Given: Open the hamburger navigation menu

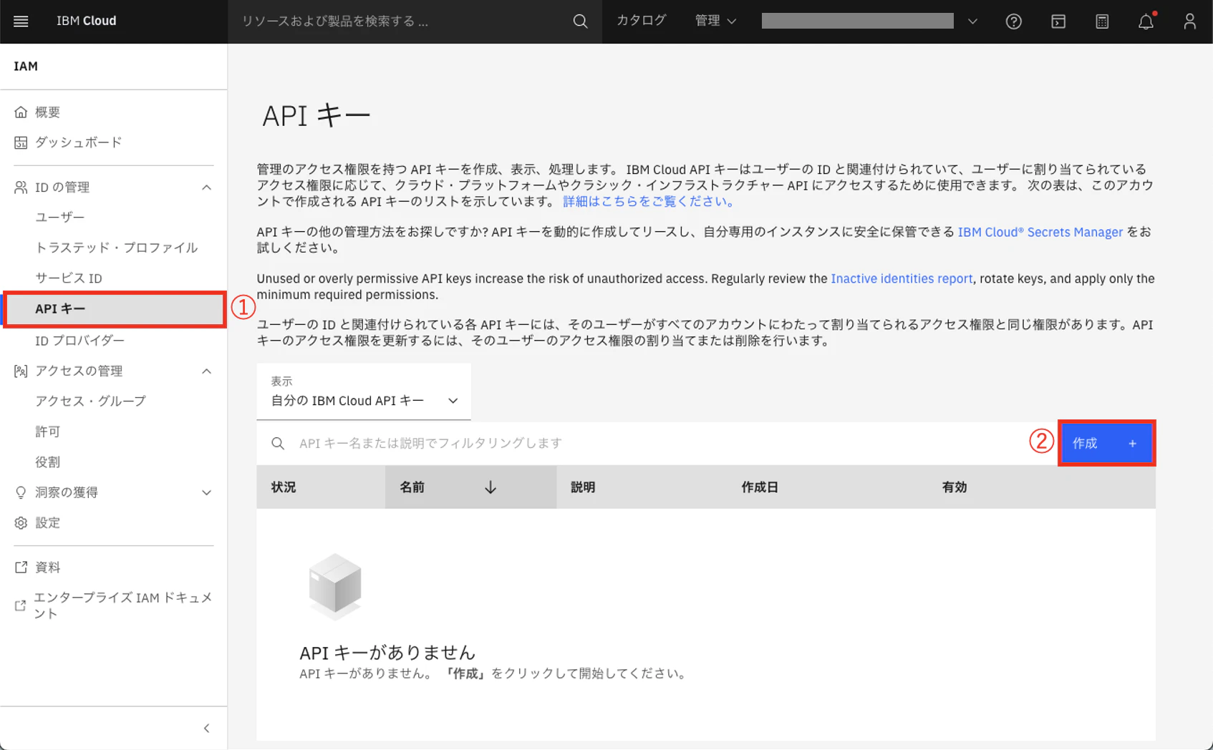Looking at the screenshot, I should coord(21,21).
